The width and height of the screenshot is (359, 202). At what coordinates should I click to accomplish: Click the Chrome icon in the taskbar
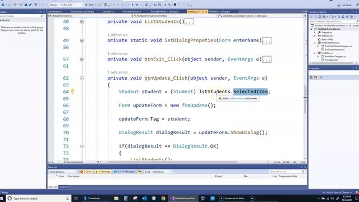163,198
